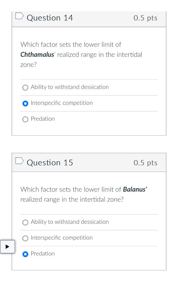Screen dimensions: 178x284
Task: Select 'Predation' for Question 14
Action: [25, 119]
